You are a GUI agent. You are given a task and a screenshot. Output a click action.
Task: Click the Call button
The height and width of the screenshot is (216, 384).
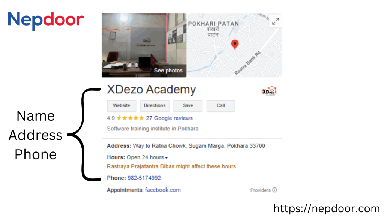point(220,105)
